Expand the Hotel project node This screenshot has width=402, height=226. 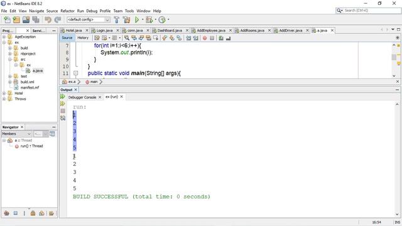(4, 93)
